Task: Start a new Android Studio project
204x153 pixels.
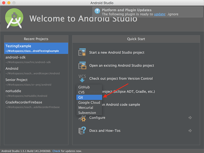Action: click(x=117, y=52)
